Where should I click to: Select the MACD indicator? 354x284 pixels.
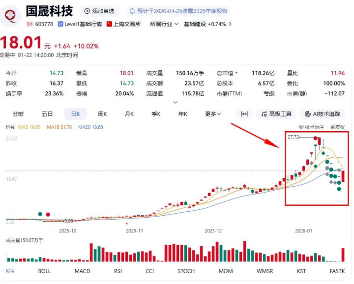click(x=83, y=271)
